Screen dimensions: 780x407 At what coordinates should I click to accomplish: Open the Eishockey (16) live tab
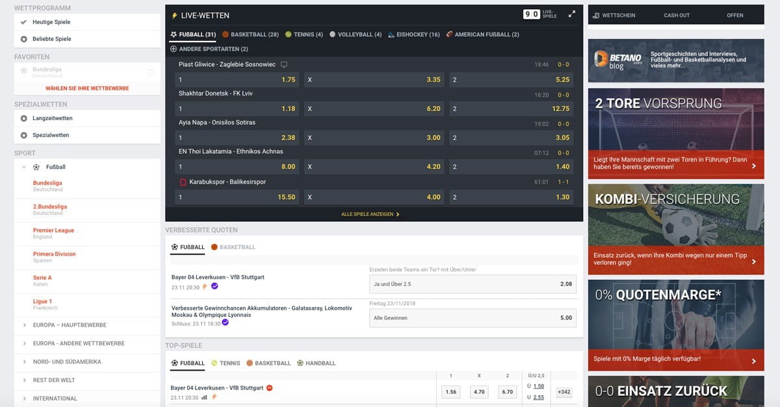(x=413, y=34)
